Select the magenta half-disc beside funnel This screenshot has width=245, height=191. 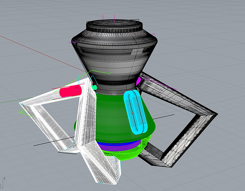(138, 81)
